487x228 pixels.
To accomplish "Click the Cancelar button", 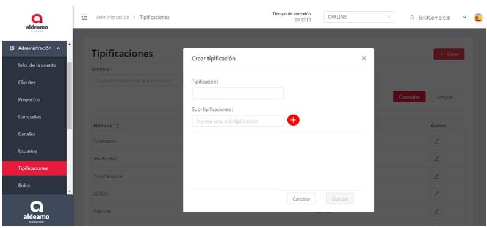I will 301,199.
